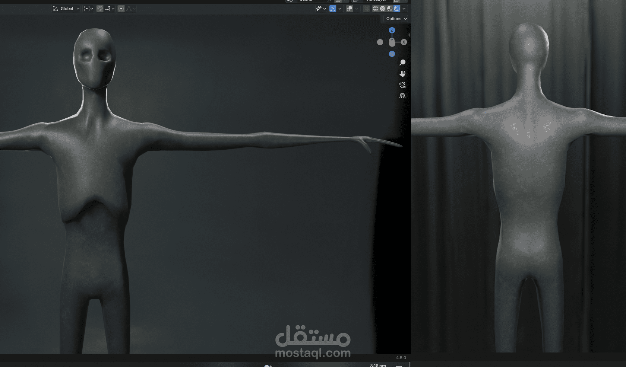Toggle X-ray view
626x367 pixels.
366,9
